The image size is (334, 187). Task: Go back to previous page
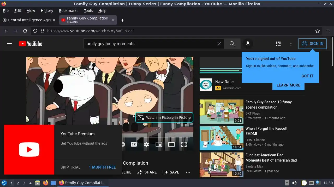coord(6,31)
